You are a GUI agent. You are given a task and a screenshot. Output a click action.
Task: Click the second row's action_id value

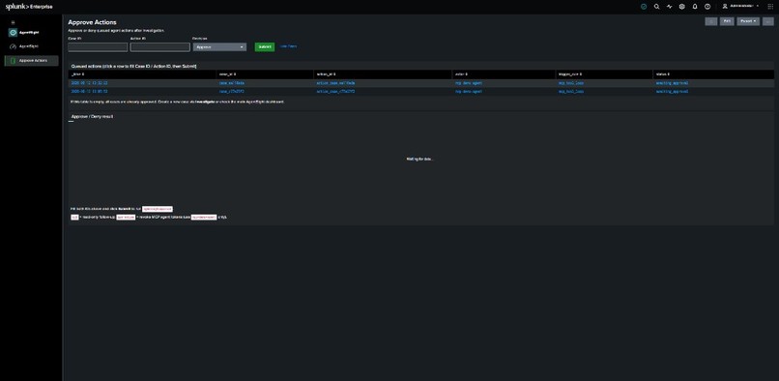335,92
